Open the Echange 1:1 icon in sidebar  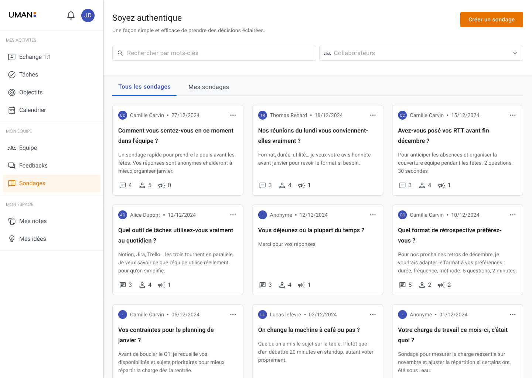[12, 56]
